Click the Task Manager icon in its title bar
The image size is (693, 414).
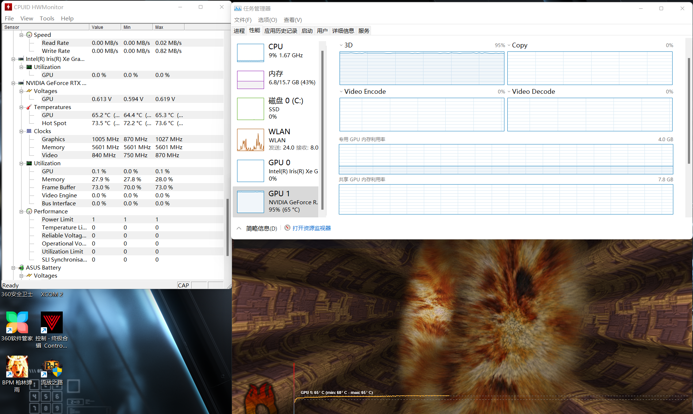point(238,8)
